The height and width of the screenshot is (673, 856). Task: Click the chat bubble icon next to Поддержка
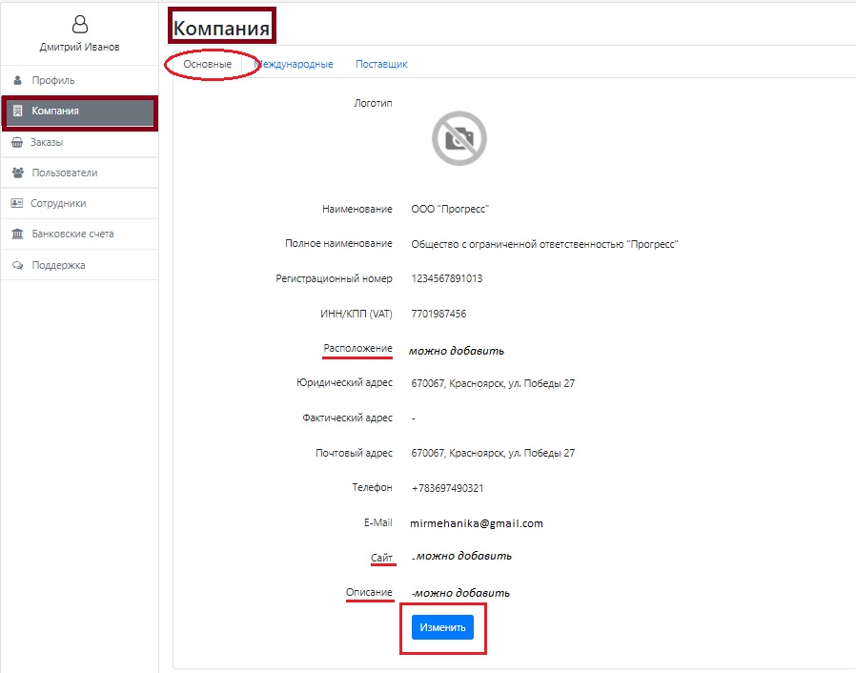17,265
